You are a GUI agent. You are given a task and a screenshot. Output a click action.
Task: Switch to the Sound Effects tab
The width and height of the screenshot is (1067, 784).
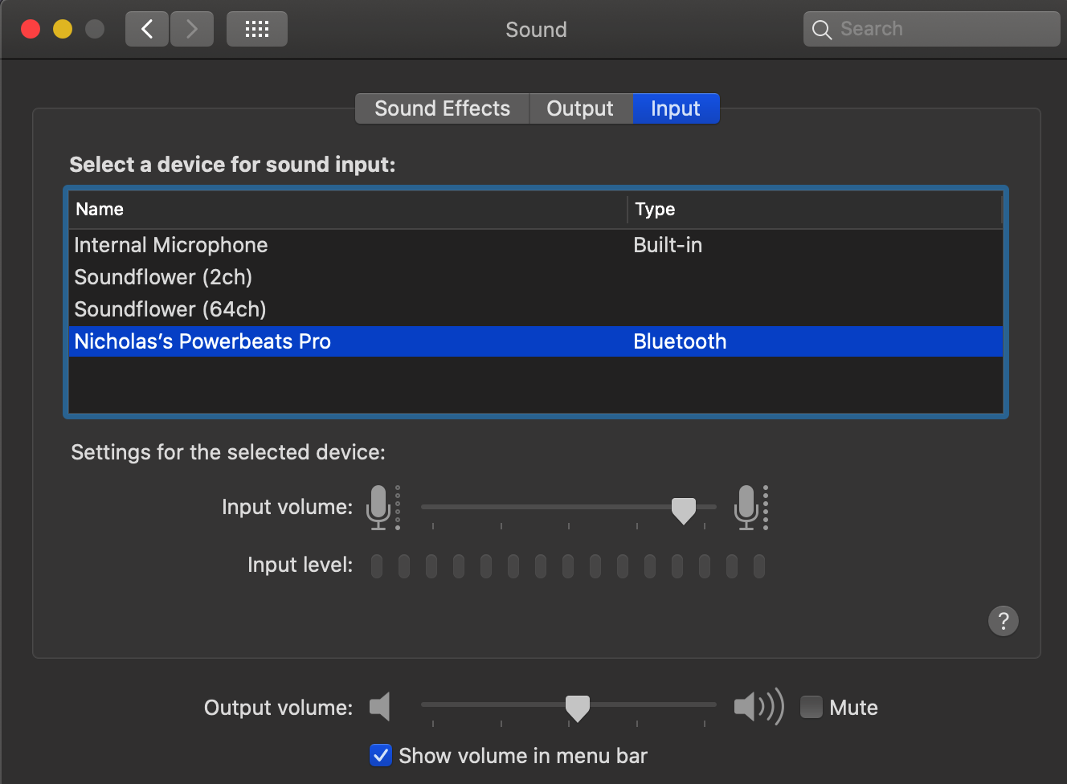tap(442, 108)
